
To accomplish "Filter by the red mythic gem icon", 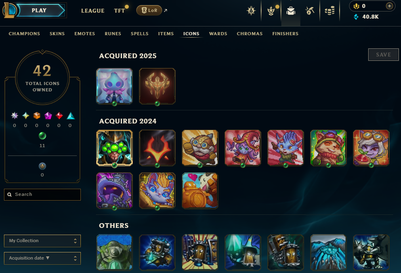I will (59, 116).
